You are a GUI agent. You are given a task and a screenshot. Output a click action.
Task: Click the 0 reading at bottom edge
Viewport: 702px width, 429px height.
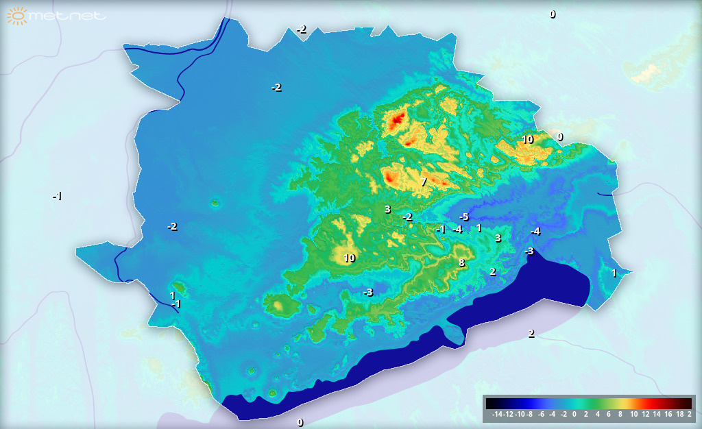[x=300, y=422]
